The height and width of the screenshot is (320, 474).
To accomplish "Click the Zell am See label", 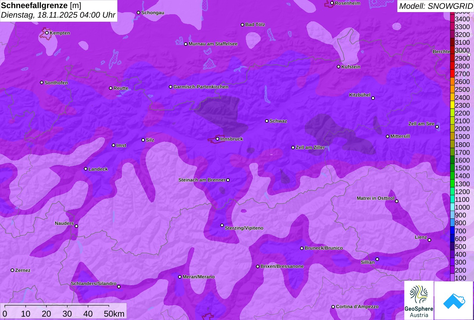I will pos(421,124).
